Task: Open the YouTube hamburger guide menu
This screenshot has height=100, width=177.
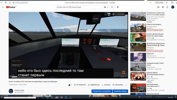Action: (x=3, y=7)
